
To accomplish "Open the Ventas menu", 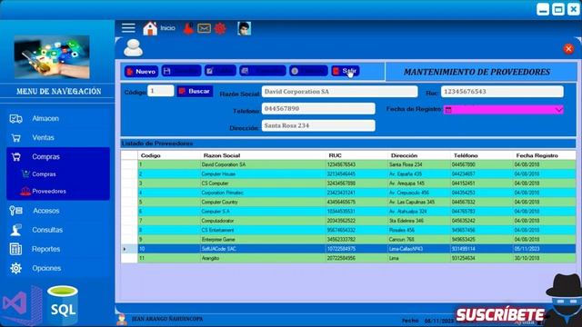I will (x=43, y=137).
